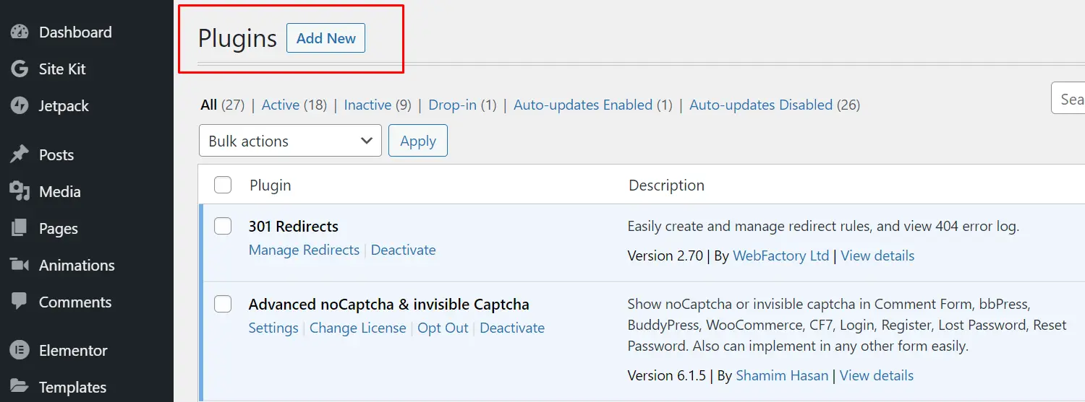Click the Advanced noCaptcha & invisible Captcha title

389,304
